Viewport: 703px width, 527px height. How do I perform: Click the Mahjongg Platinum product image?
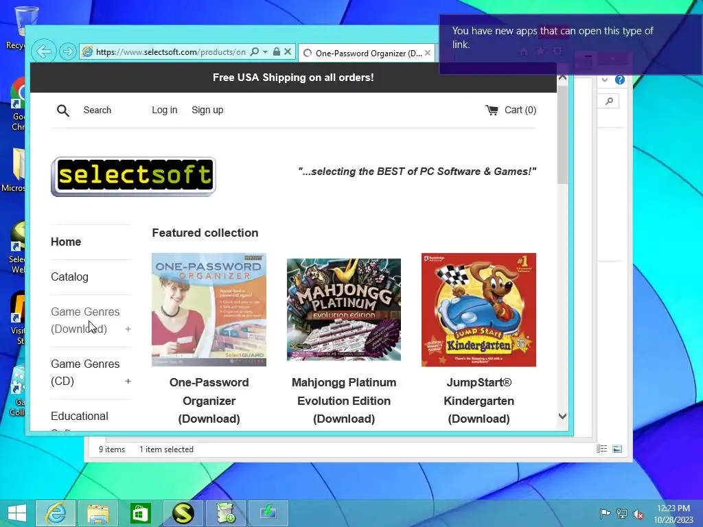[344, 309]
